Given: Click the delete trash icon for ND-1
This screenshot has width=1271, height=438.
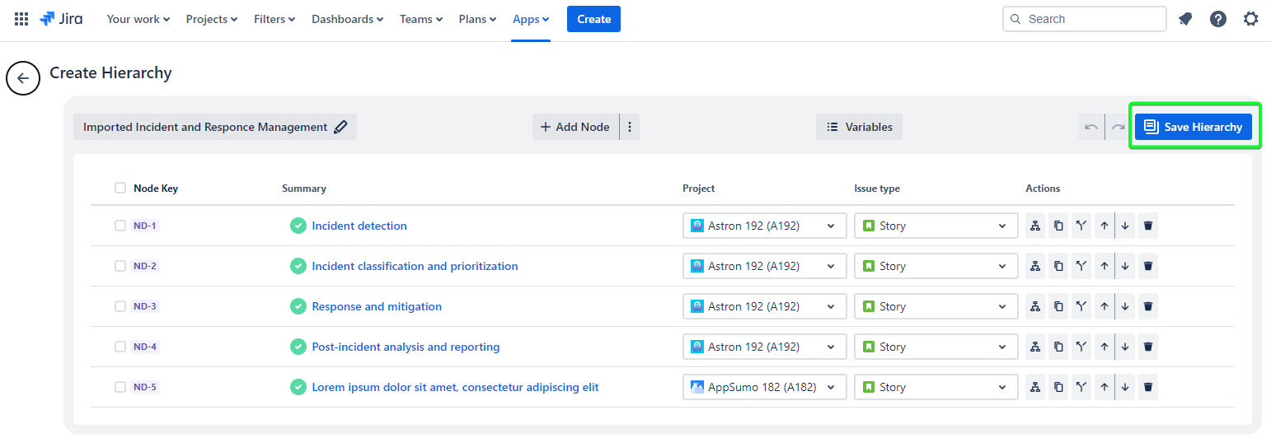Looking at the screenshot, I should (x=1148, y=226).
